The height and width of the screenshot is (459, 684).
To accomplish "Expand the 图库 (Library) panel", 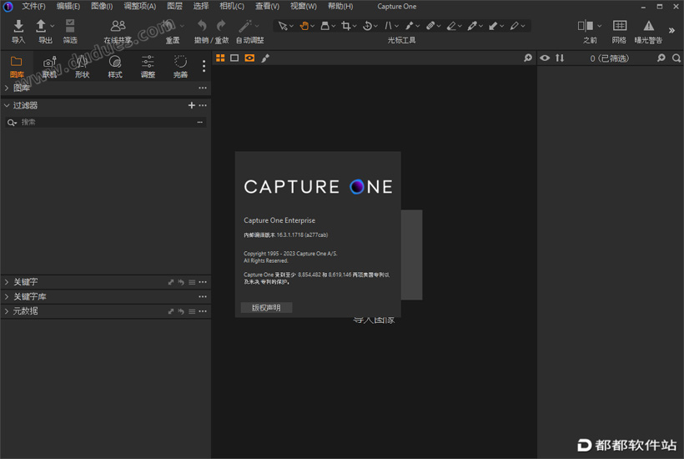I will pos(7,88).
